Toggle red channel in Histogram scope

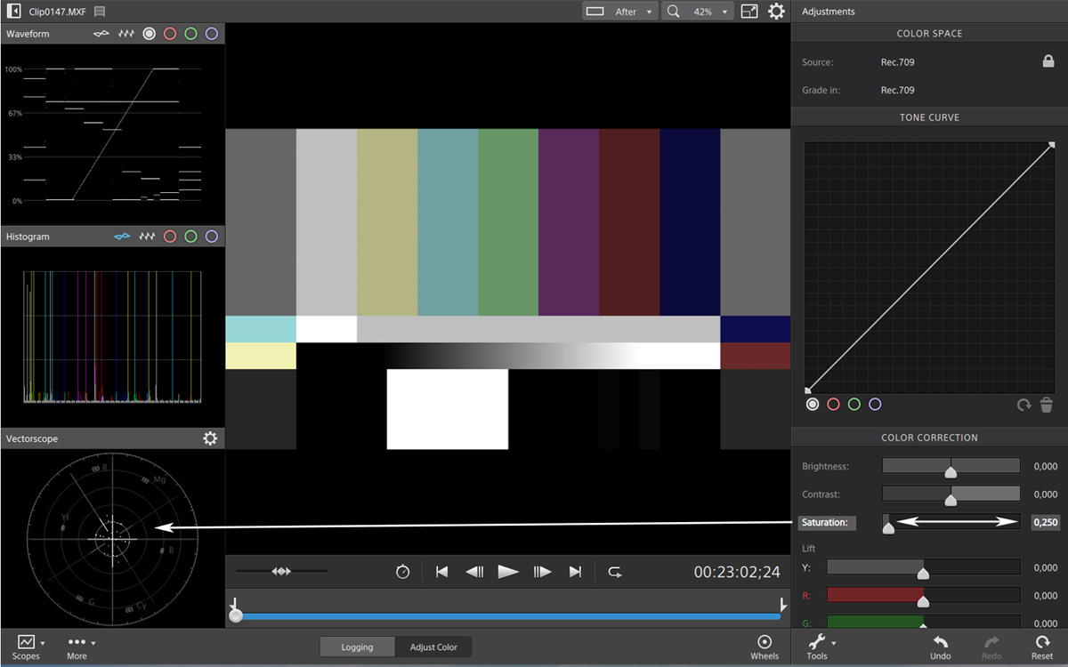pos(170,237)
